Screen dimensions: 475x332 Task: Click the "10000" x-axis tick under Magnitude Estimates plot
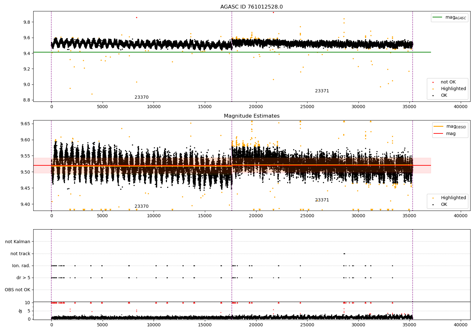click(154, 216)
